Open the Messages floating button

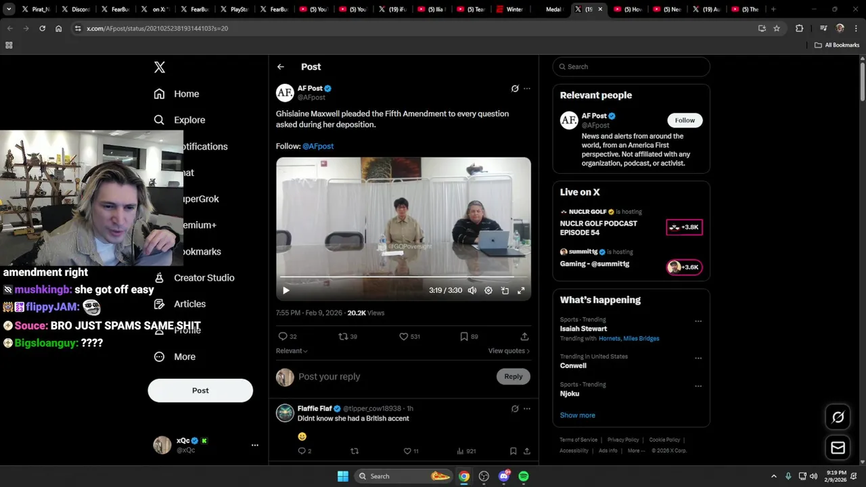838,448
